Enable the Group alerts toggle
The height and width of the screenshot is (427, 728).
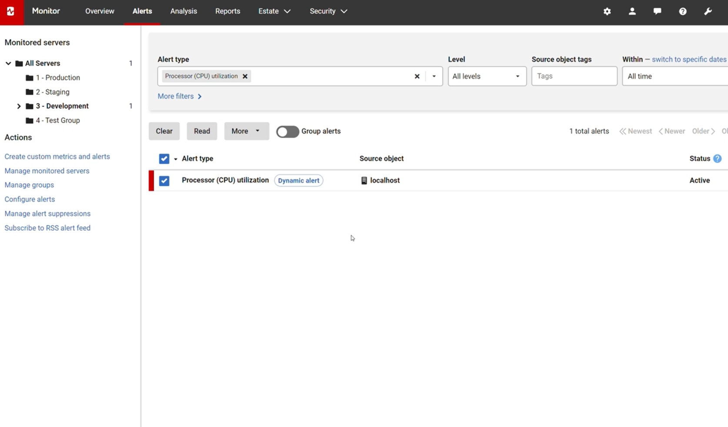pyautogui.click(x=287, y=131)
